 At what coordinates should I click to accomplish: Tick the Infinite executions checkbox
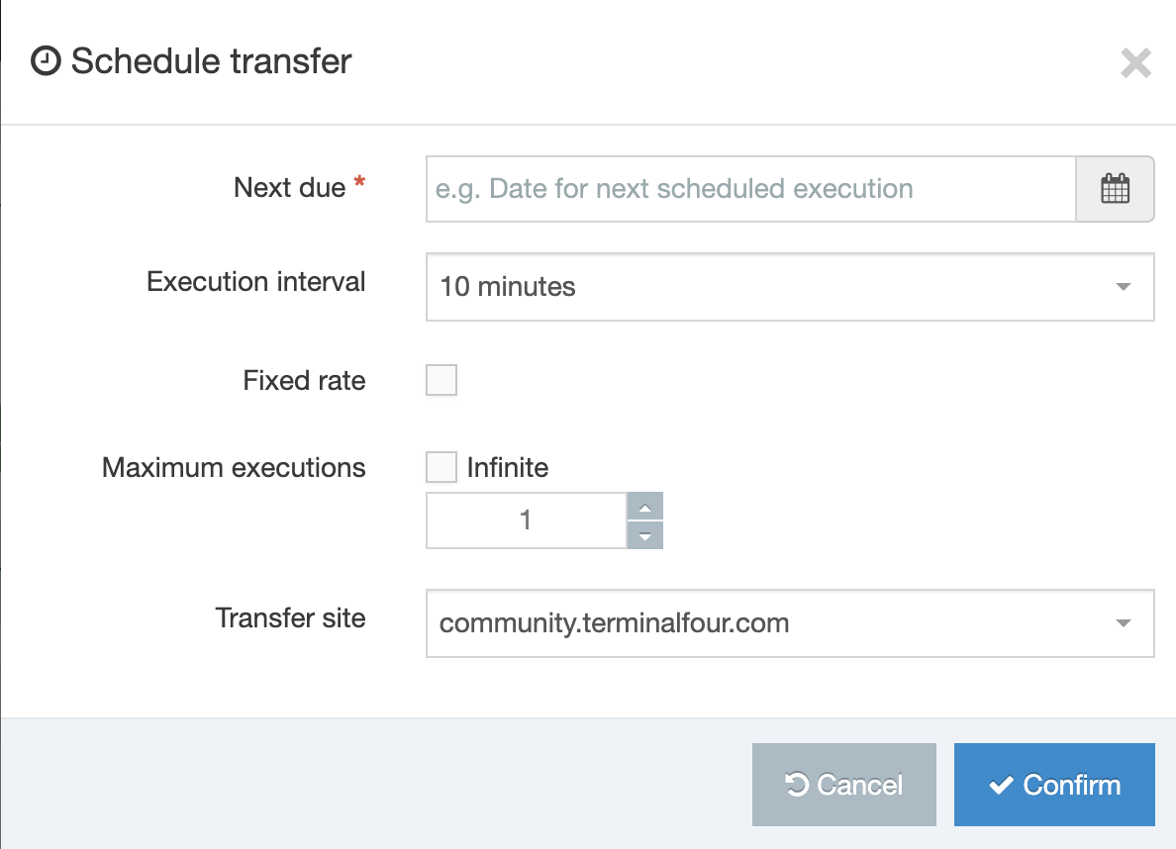(x=441, y=467)
